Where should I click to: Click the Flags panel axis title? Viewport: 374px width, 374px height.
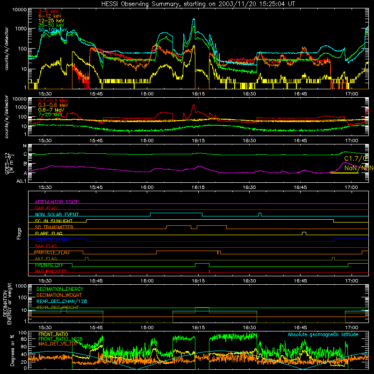19,233
